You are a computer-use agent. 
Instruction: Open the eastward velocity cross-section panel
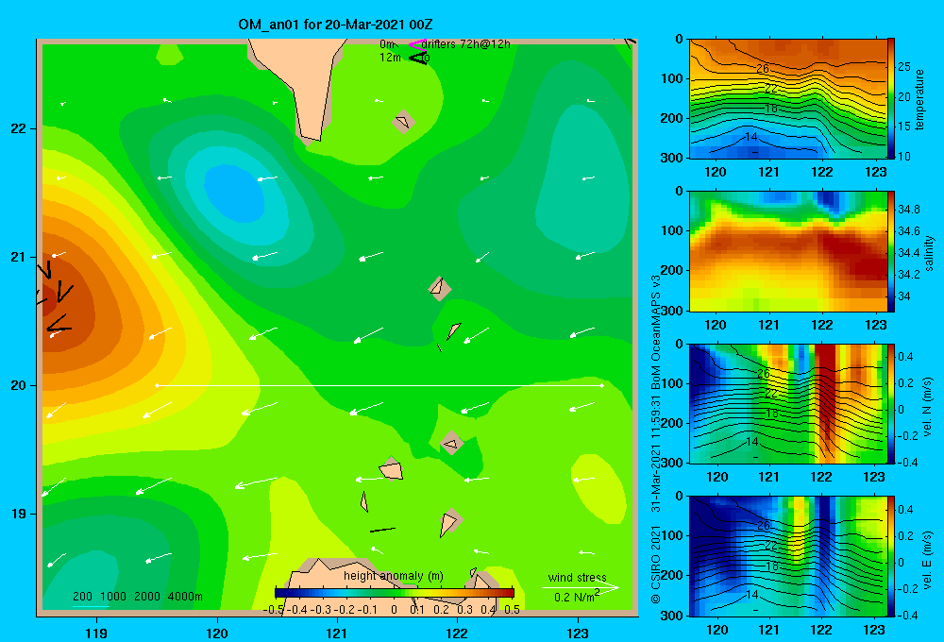[x=788, y=556]
